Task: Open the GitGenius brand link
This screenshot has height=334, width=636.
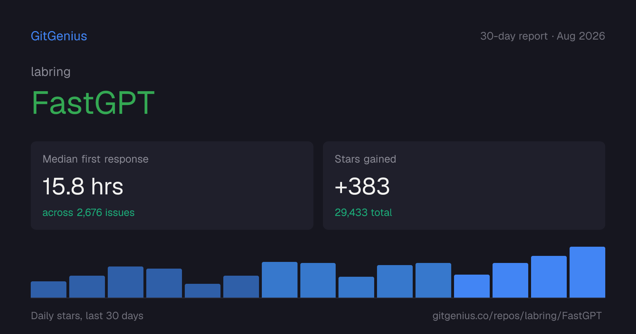Action: coord(59,36)
